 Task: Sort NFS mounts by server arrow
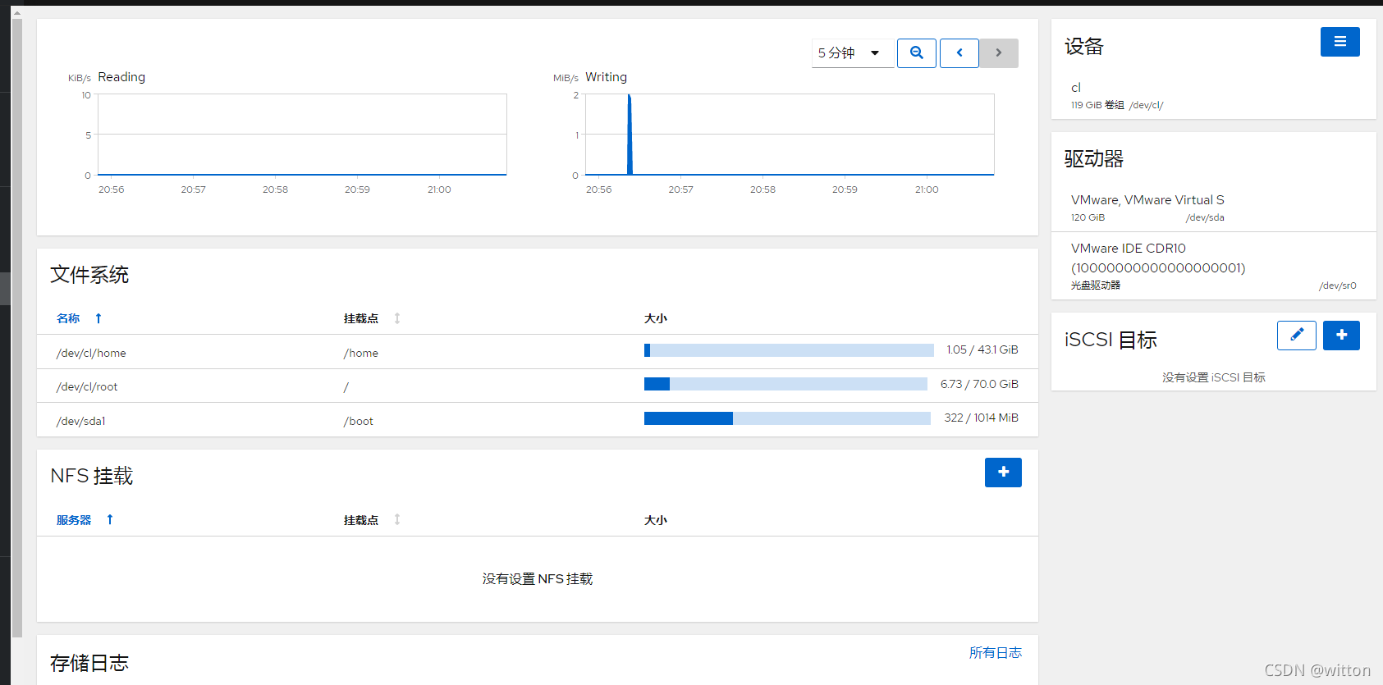110,519
